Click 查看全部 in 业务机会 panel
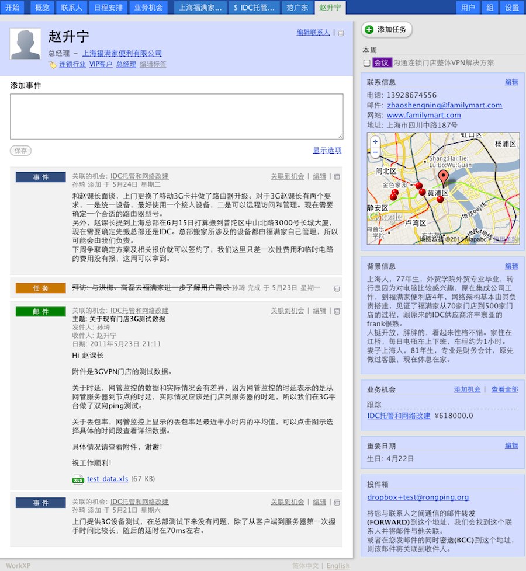 click(x=505, y=389)
